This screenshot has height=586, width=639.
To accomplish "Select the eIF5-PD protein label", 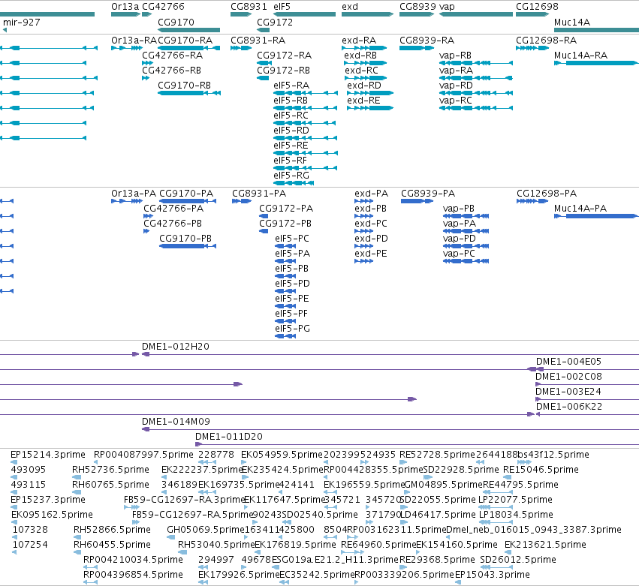I will pos(293,284).
